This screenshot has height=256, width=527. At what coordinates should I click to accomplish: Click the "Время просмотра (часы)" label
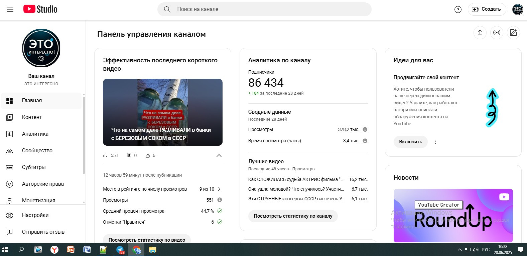(x=275, y=141)
